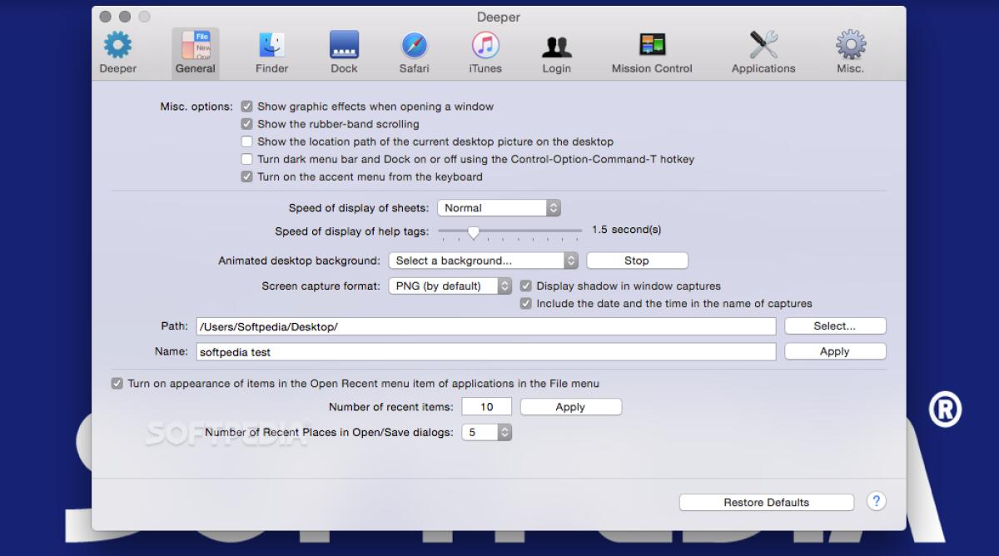Open the speed of sheets dropdown
This screenshot has width=999, height=556.
point(499,207)
